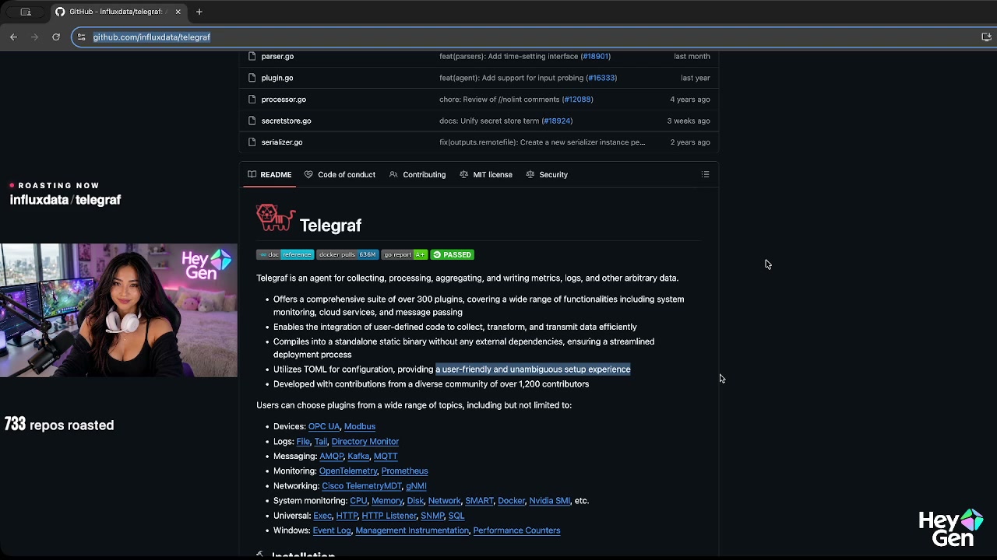997x560 pixels.
Task: Switch to the MIT license tab
Action: tap(486, 174)
